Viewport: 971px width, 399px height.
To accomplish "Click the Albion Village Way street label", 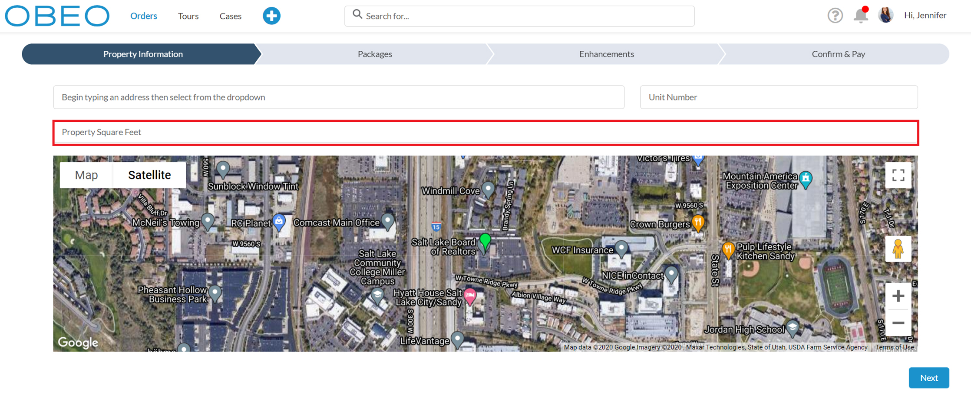I will [538, 297].
